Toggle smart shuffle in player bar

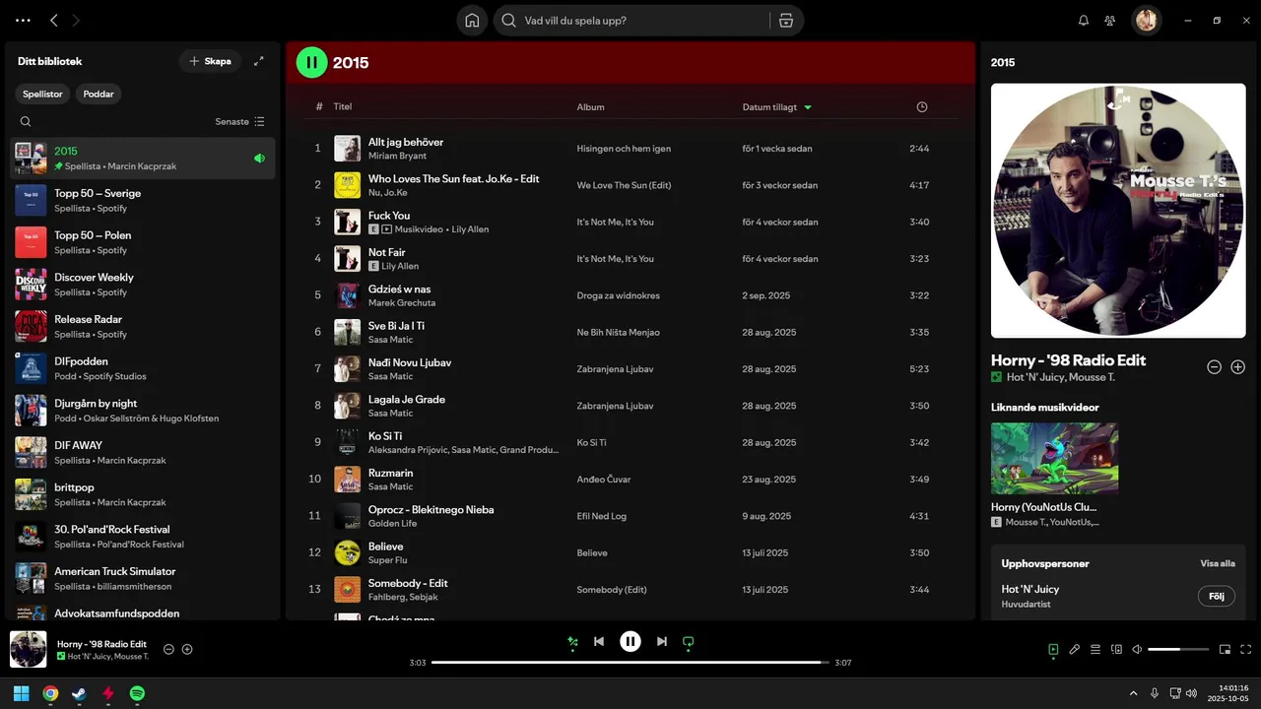(572, 641)
